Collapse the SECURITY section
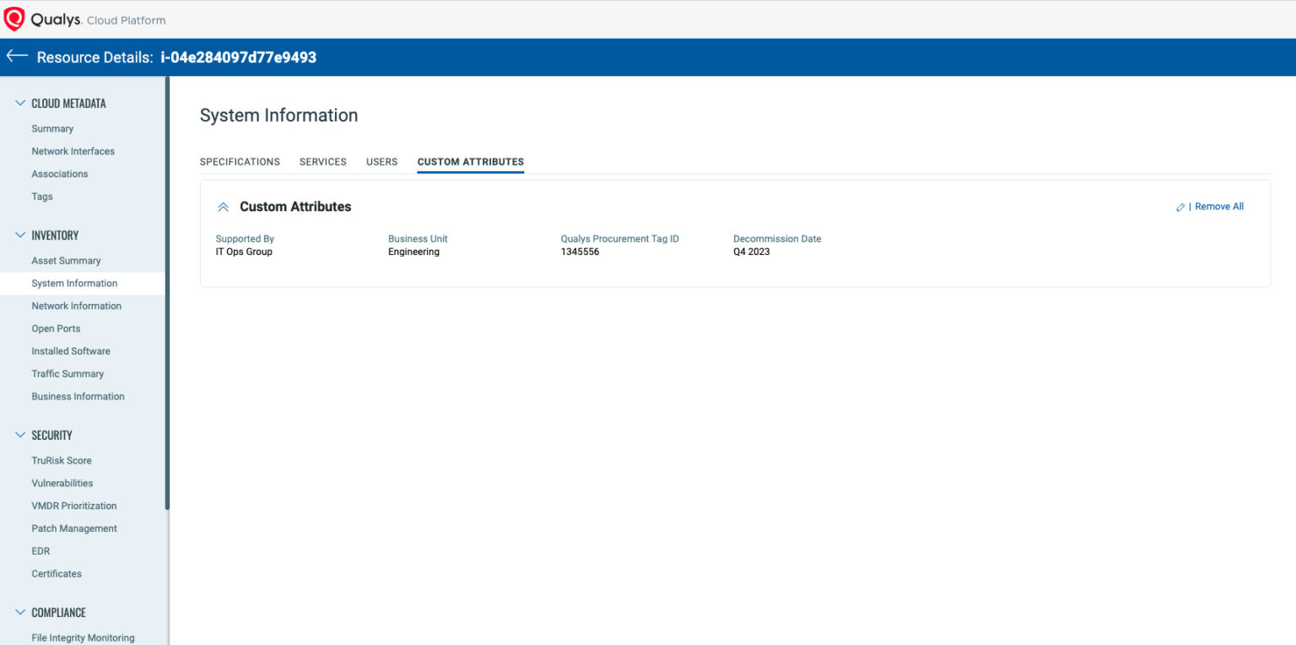Screen dimensions: 1296x645 click(19, 435)
